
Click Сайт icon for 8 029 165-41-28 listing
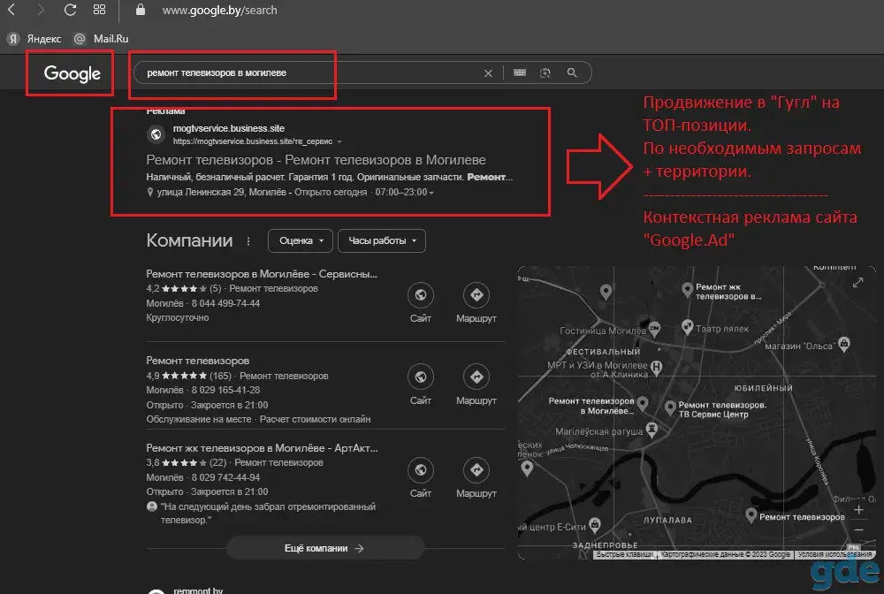click(x=421, y=377)
